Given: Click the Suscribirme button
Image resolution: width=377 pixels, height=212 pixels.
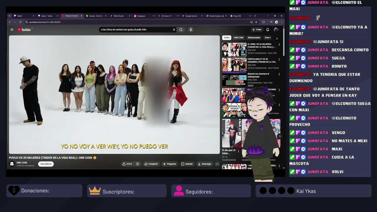Looking at the screenshot, I should (46, 164).
